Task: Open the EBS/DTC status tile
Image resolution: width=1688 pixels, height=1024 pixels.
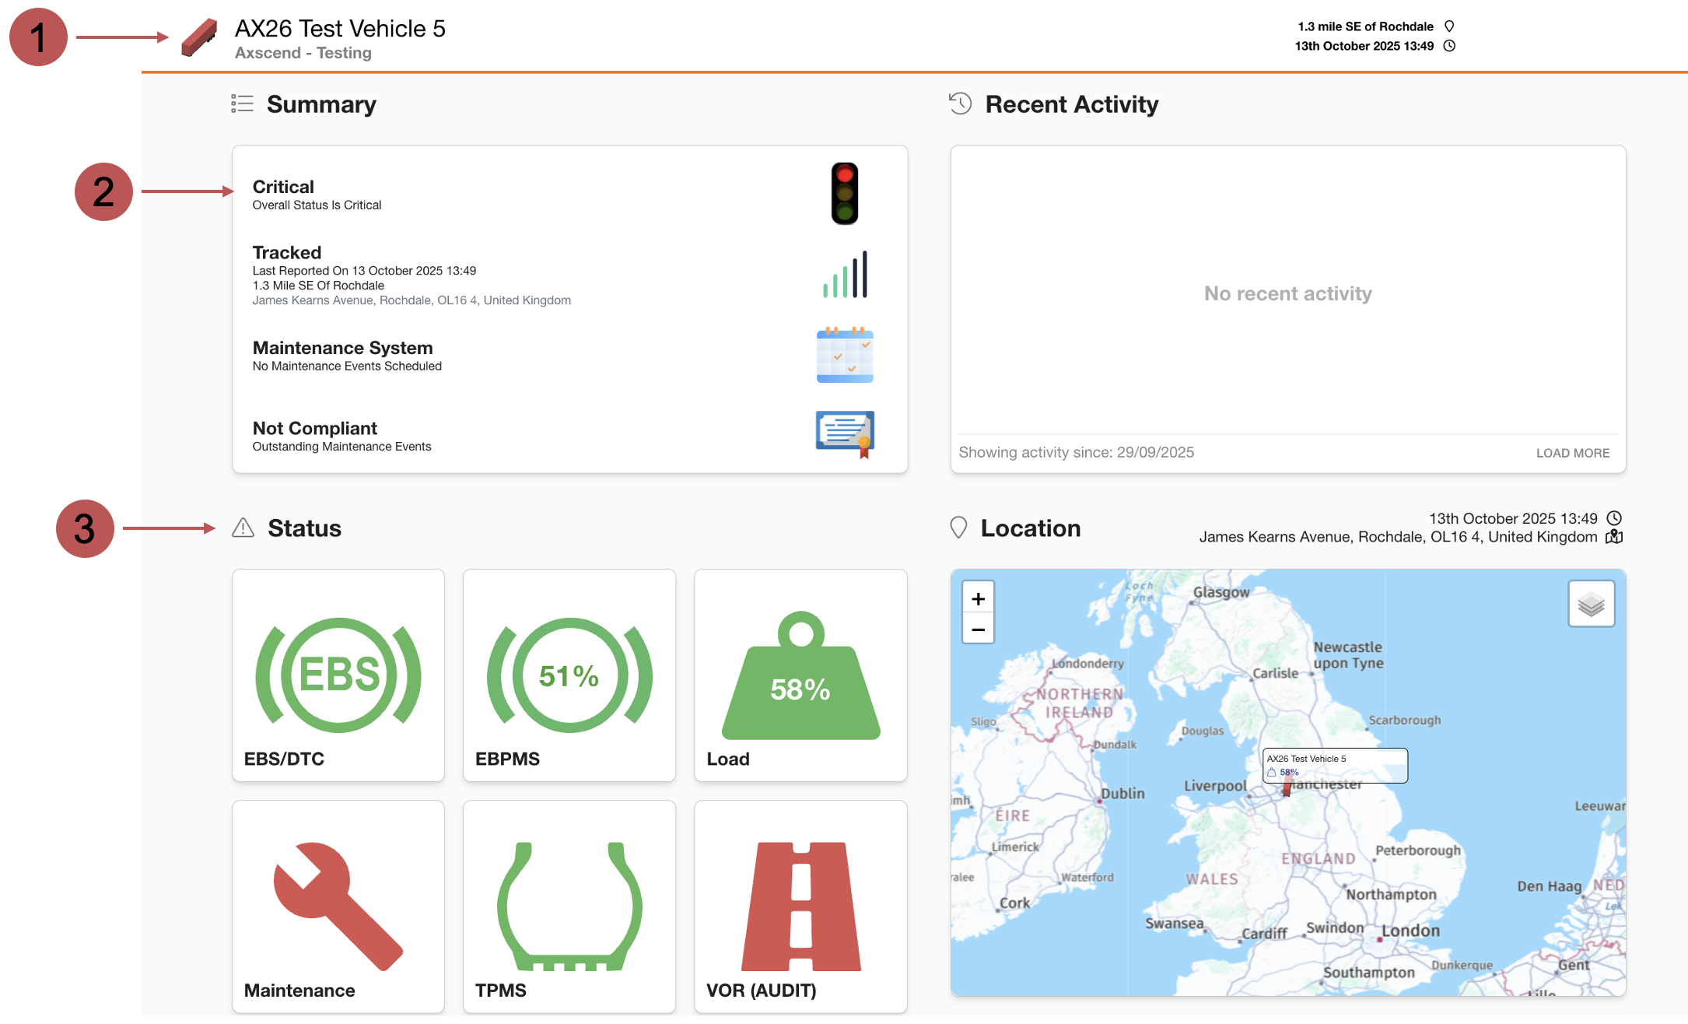Action: [x=338, y=675]
